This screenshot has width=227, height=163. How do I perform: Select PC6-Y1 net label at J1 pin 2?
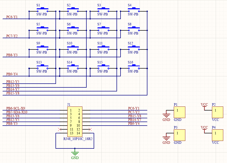pos(134,108)
